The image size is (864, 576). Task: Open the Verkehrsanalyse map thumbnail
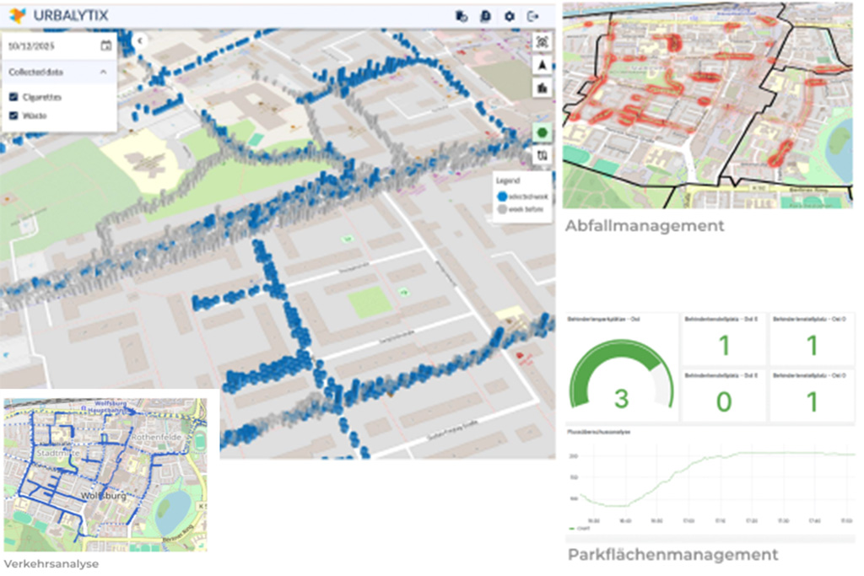click(105, 475)
